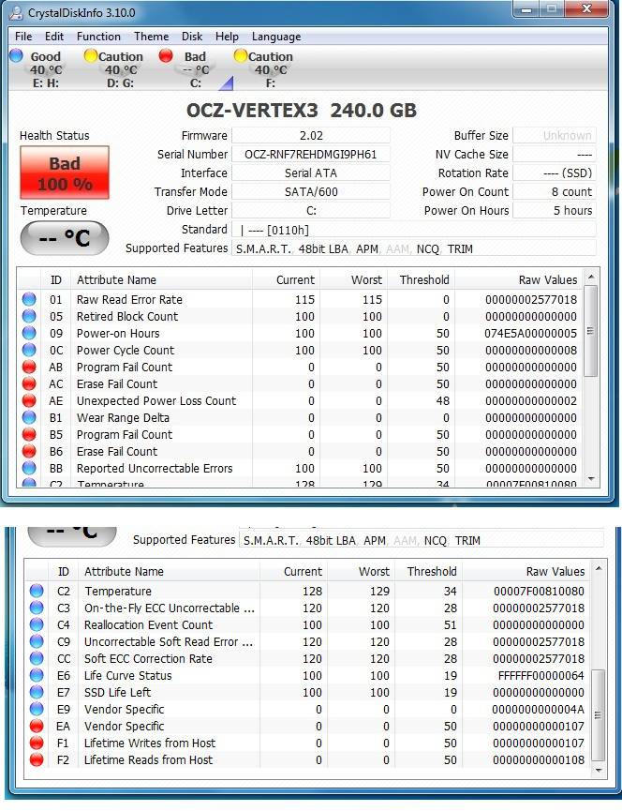Click the Drive Letter C: field

311,211
